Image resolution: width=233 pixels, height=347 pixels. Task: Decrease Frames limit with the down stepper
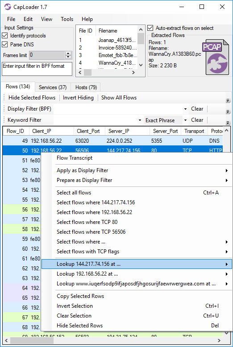(68, 57)
